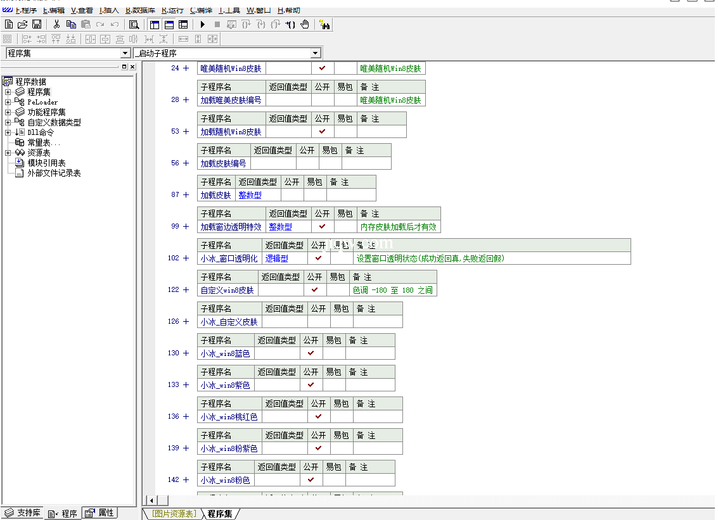
Task: Save using the floppy disk icon
Action: coord(37,25)
